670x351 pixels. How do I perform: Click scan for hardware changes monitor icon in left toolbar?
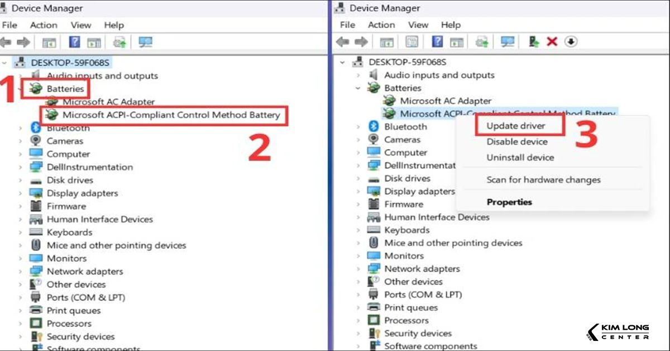[146, 42]
